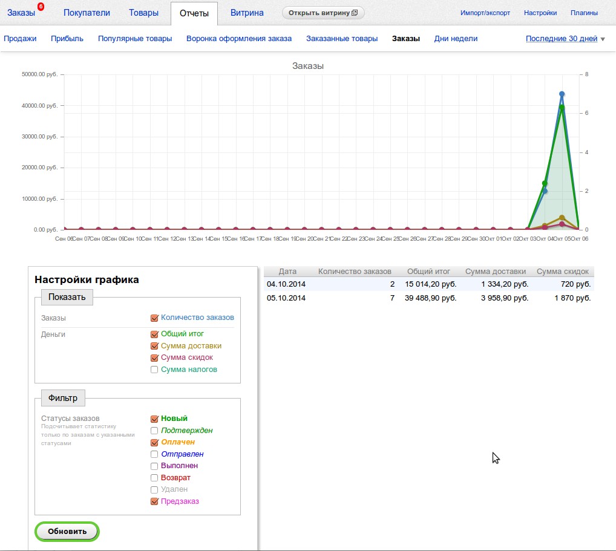616x551 pixels.
Task: Uncheck the Количество заказов checkbox
Action: click(154, 318)
